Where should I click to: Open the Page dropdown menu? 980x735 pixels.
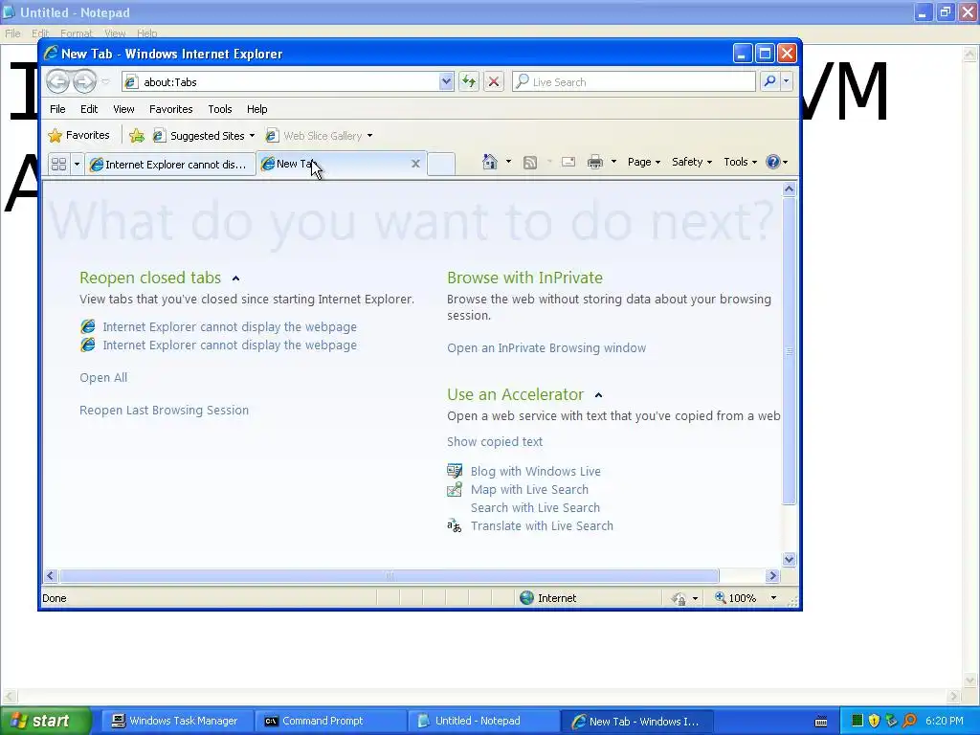(x=644, y=162)
